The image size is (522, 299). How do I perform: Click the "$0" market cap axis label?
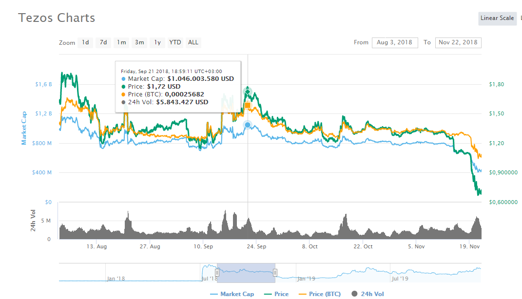49,202
